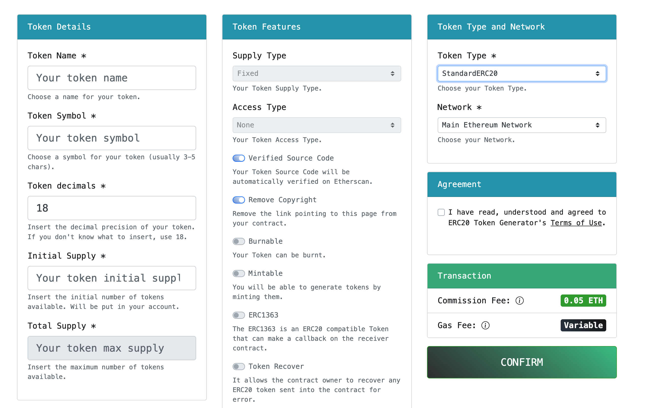Click the Token Name input field
Screen dimensions: 649x408
[x=112, y=78]
